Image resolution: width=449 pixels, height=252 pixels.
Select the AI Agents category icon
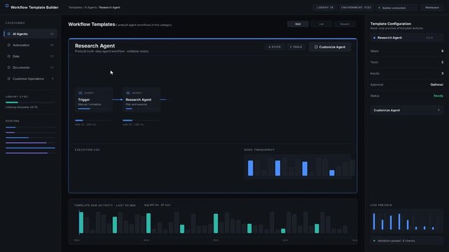click(9, 34)
